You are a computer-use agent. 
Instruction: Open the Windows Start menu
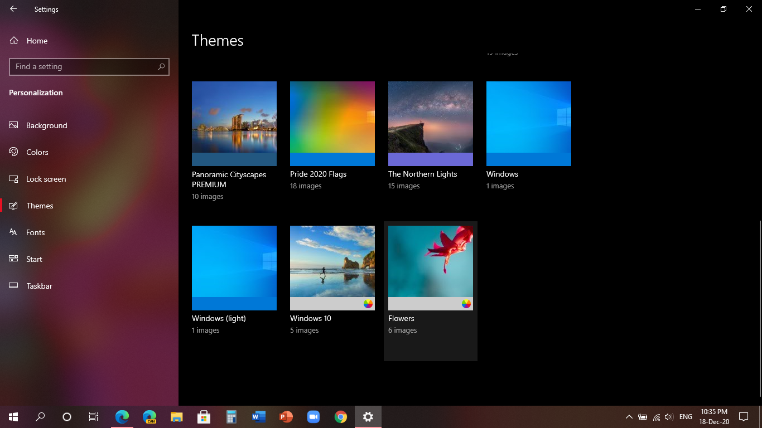(13, 417)
